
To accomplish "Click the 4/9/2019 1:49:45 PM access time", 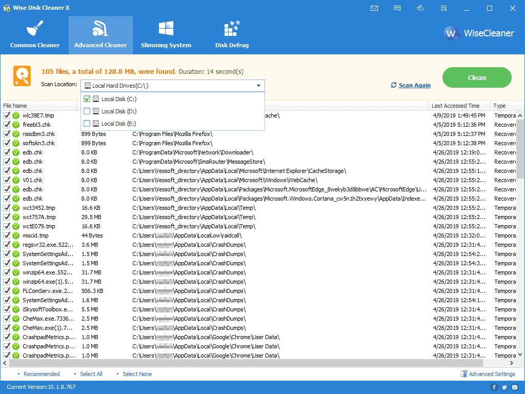I will point(459,115).
